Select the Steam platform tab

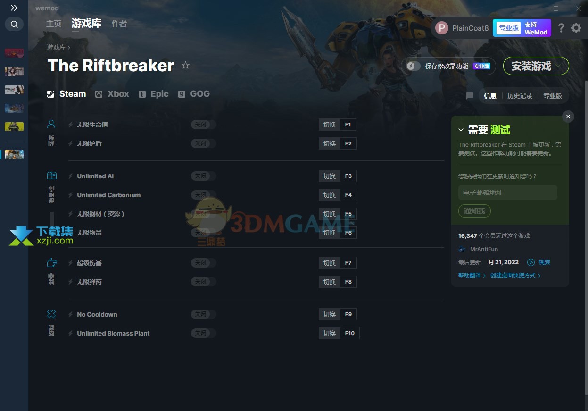[66, 94]
